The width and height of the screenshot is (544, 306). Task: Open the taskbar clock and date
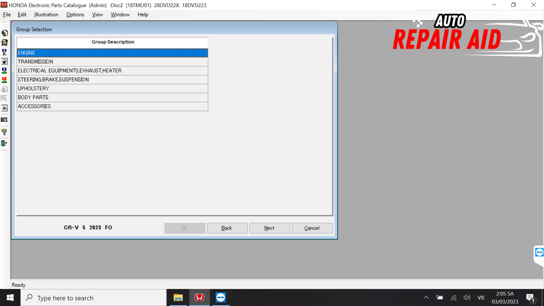click(505, 297)
